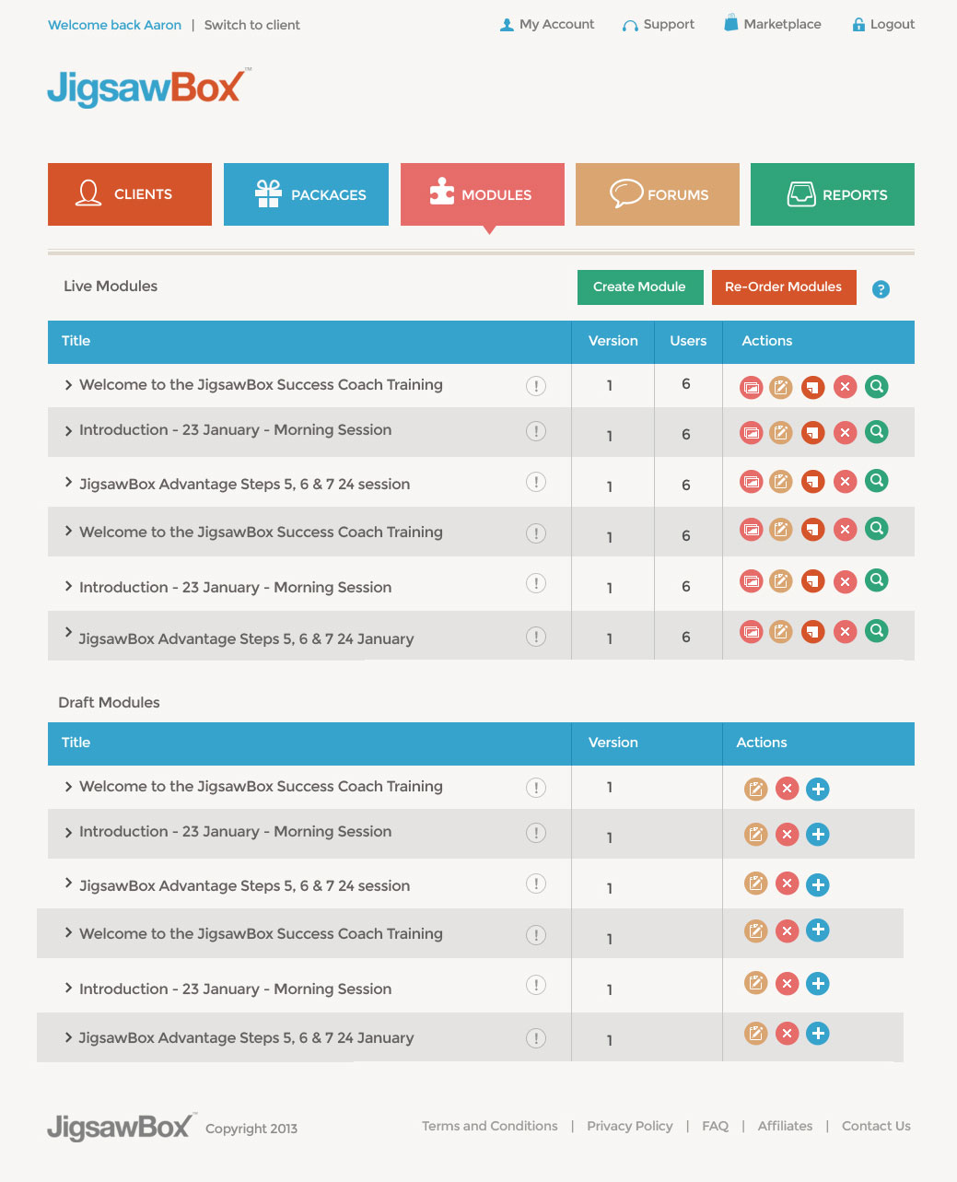Click green magnifier icon for live 'Steps 5, 6 & 7 24 session'
This screenshot has height=1182, width=957.
tap(877, 480)
